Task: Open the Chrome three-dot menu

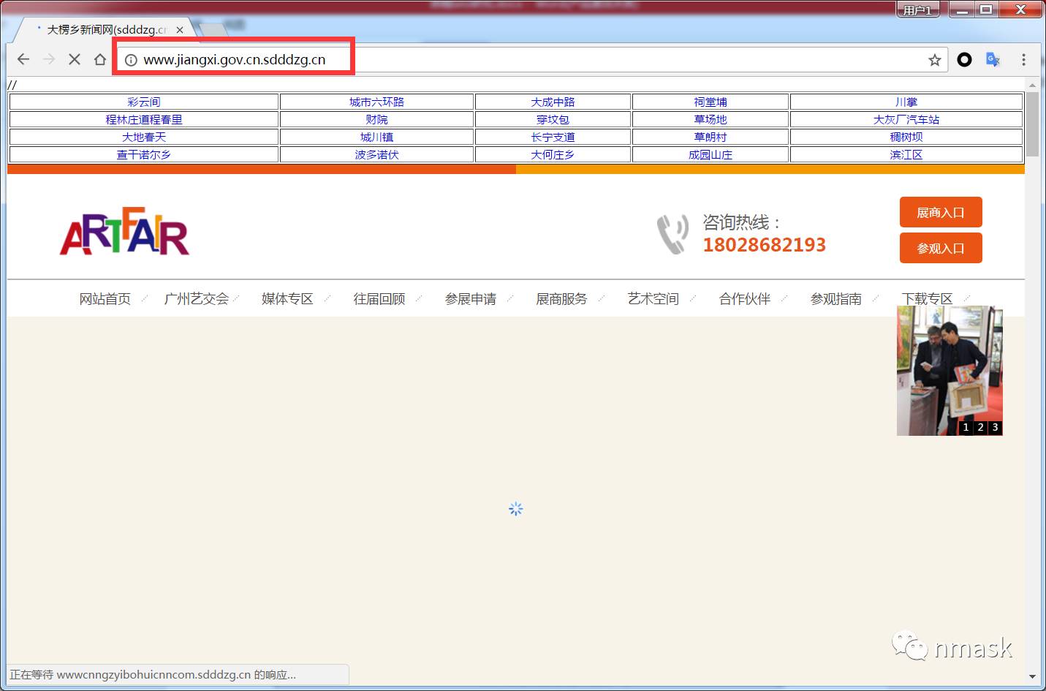Action: [x=1023, y=60]
